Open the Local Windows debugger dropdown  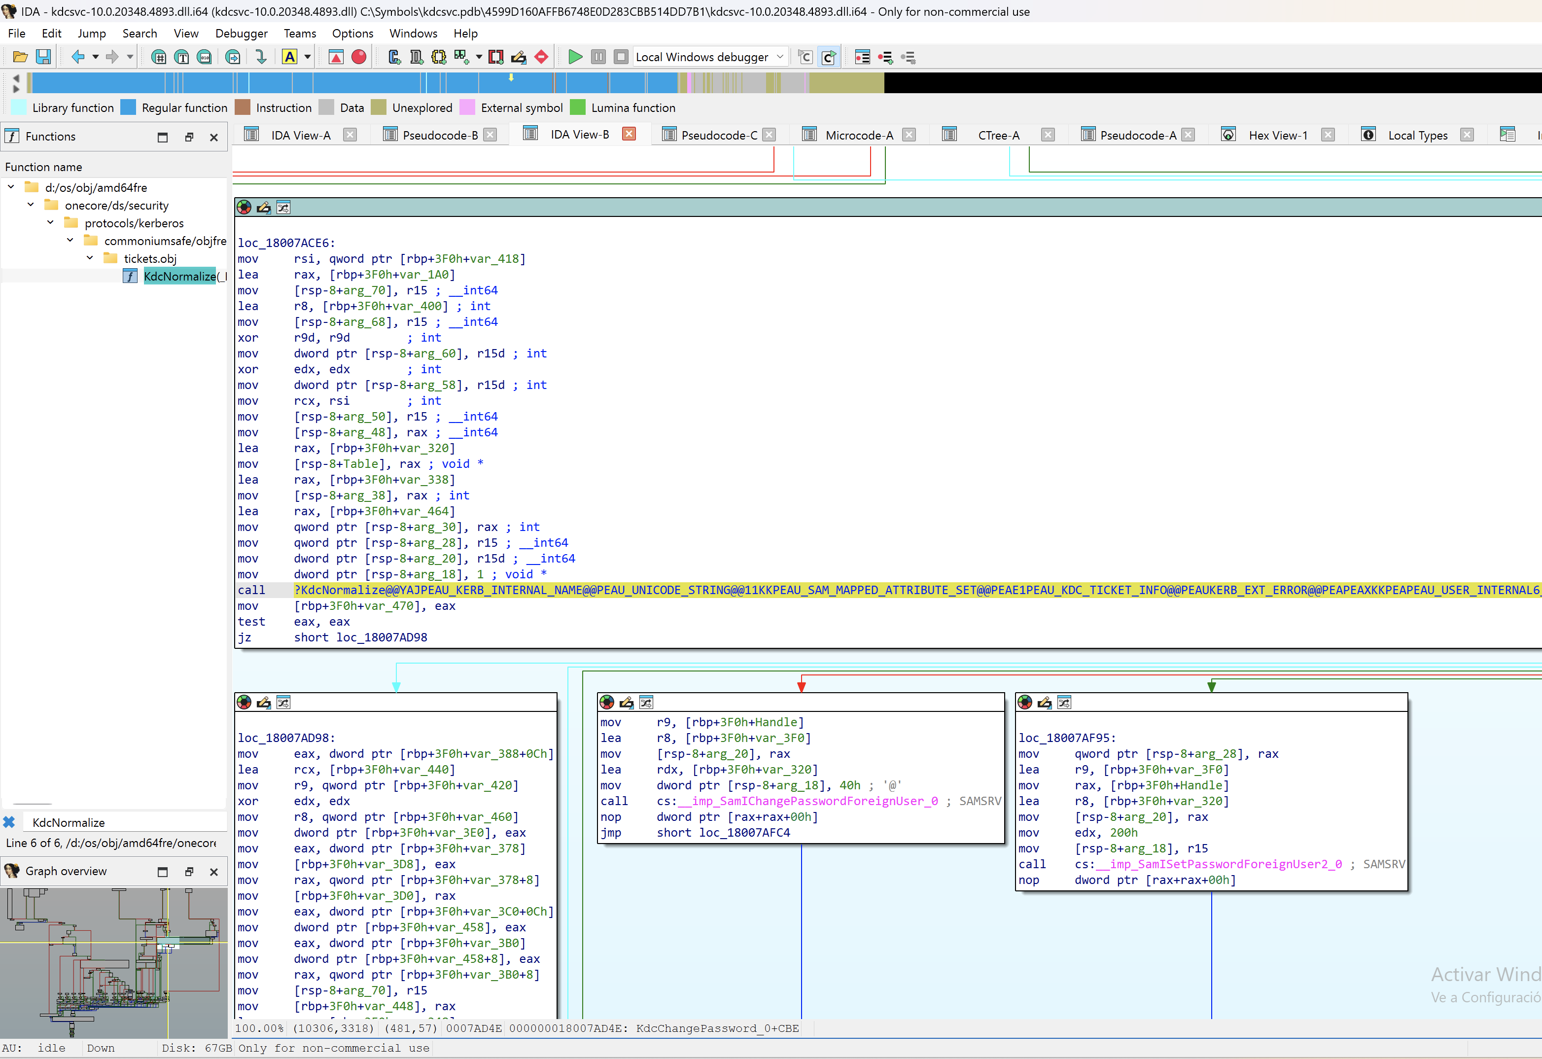tap(710, 57)
